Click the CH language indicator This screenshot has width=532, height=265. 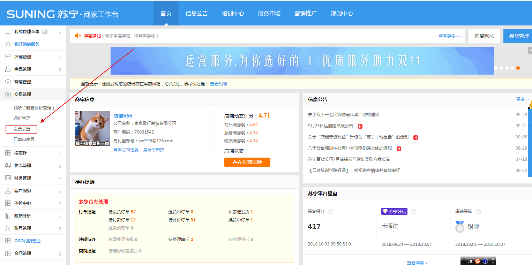tap(470, 261)
